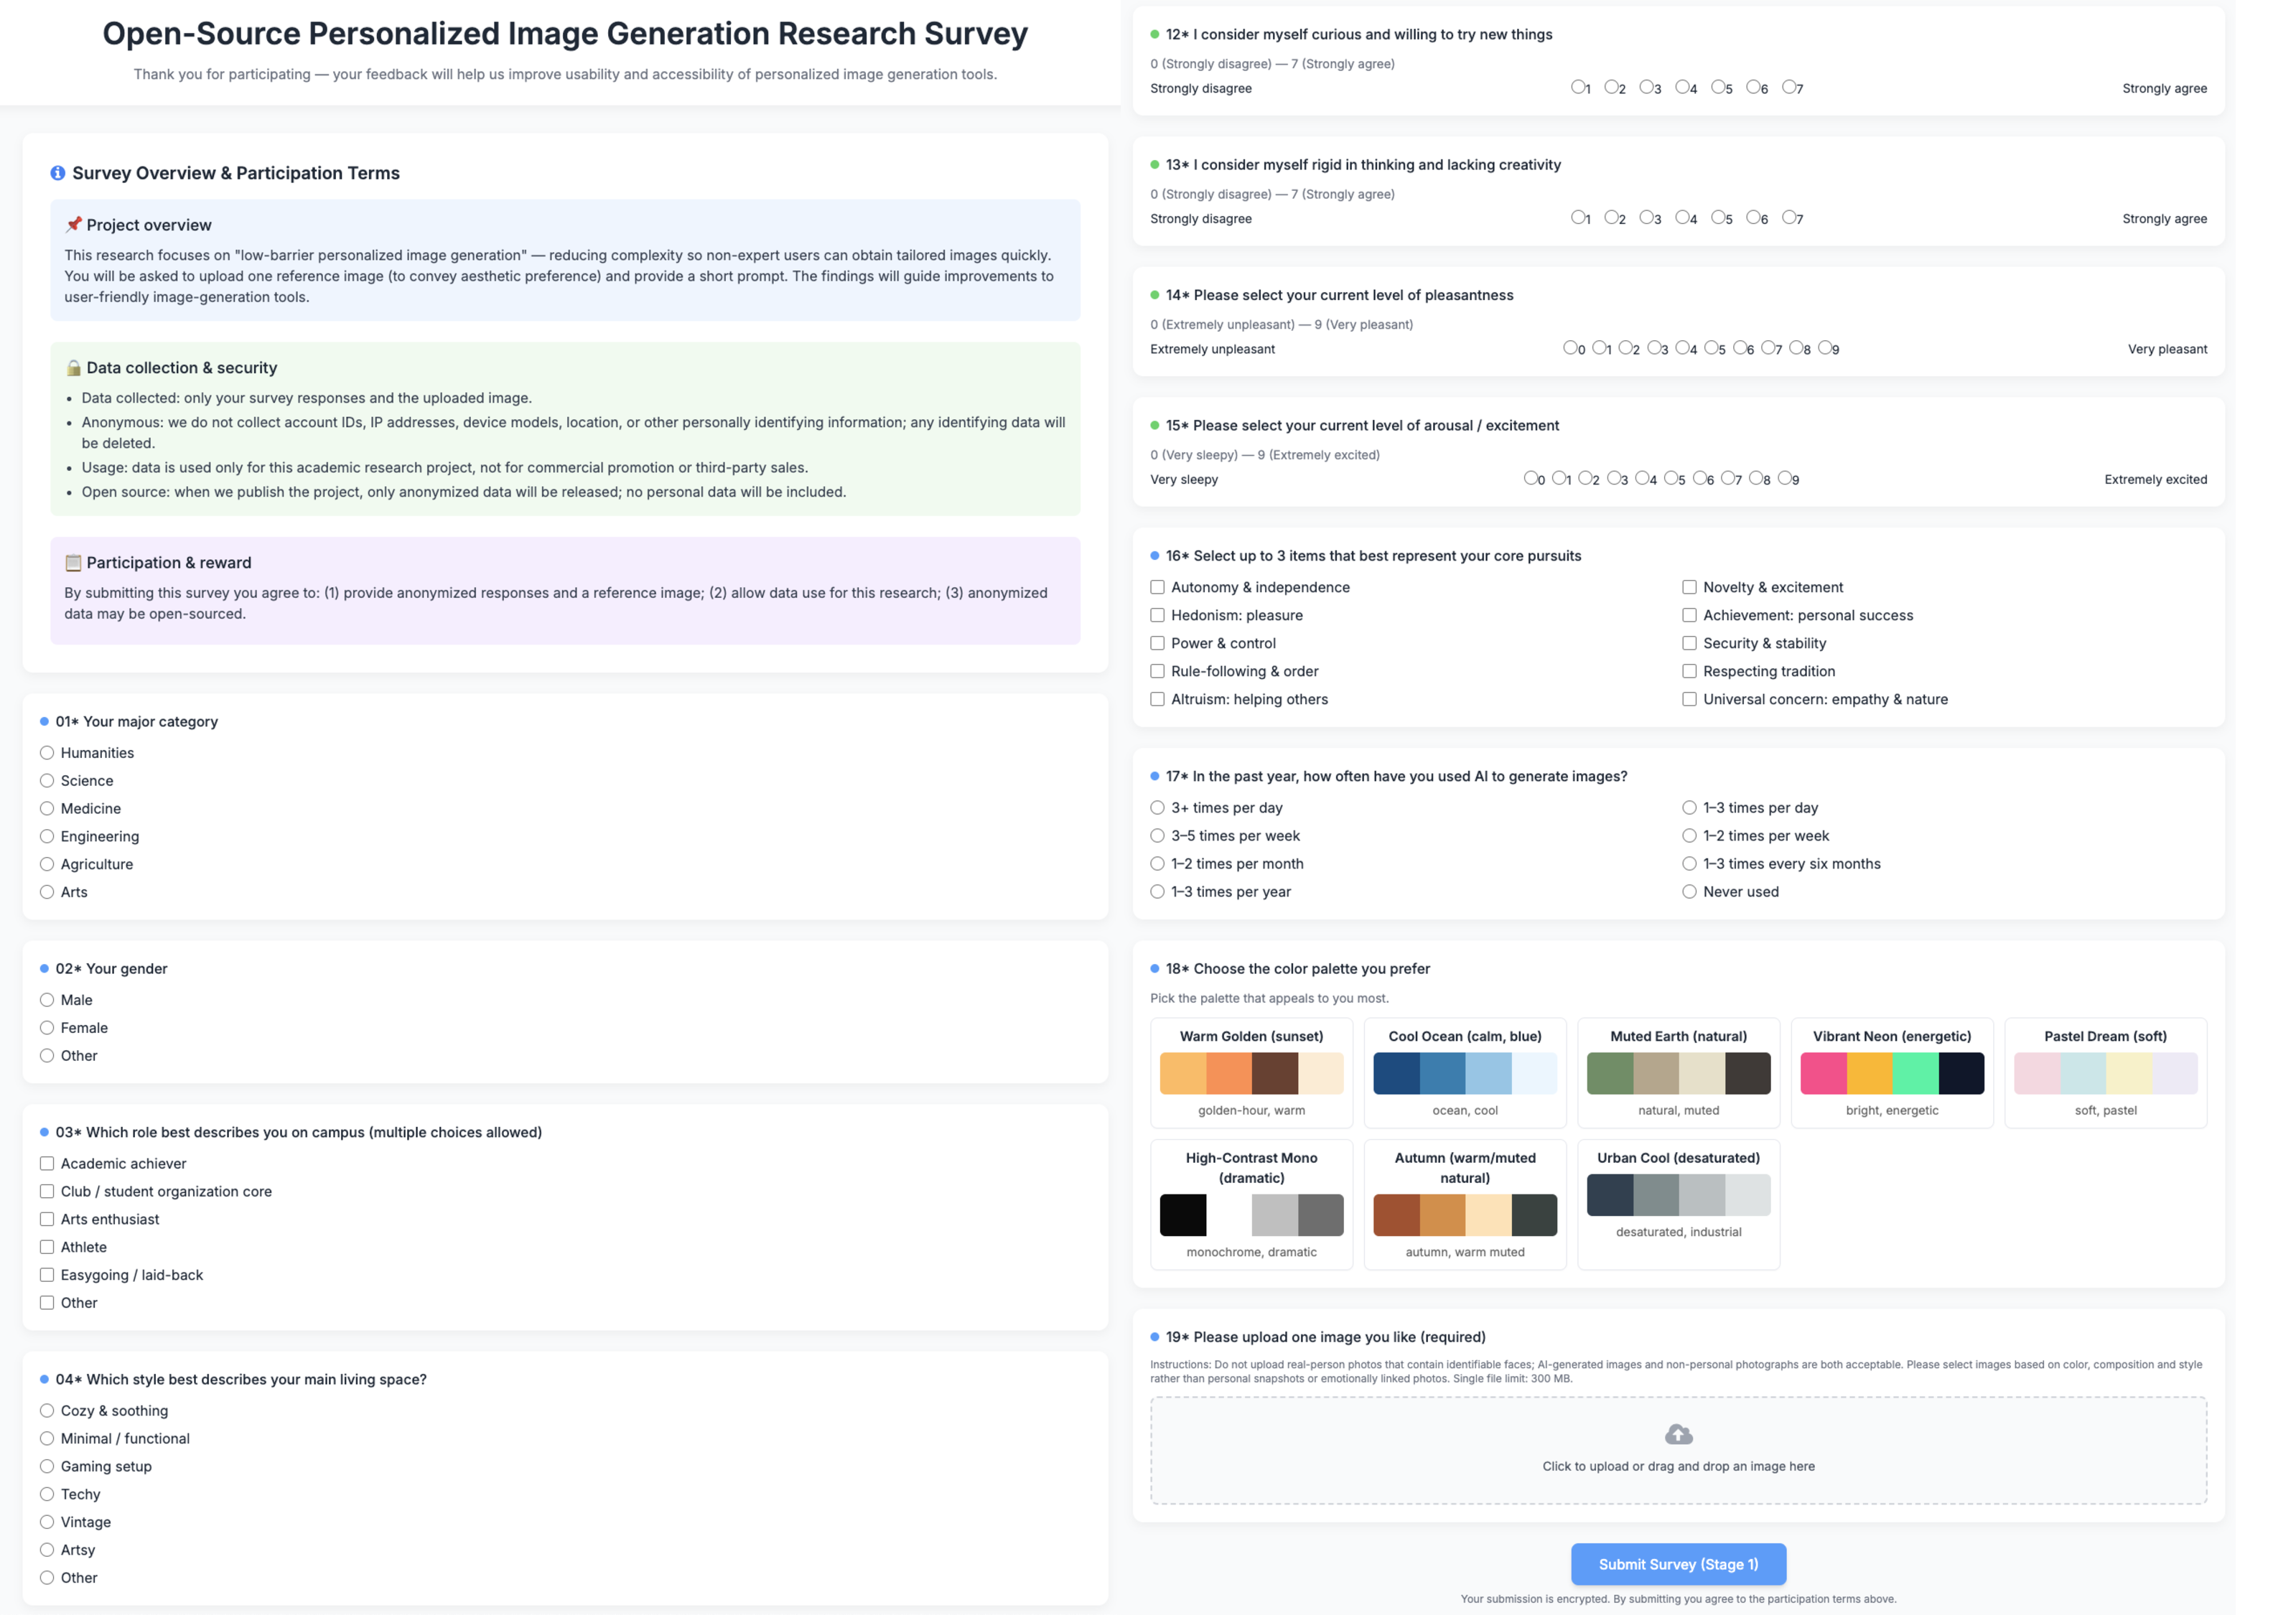The image size is (2296, 1615).
Task: Check the Athlete role box
Action: tap(47, 1248)
